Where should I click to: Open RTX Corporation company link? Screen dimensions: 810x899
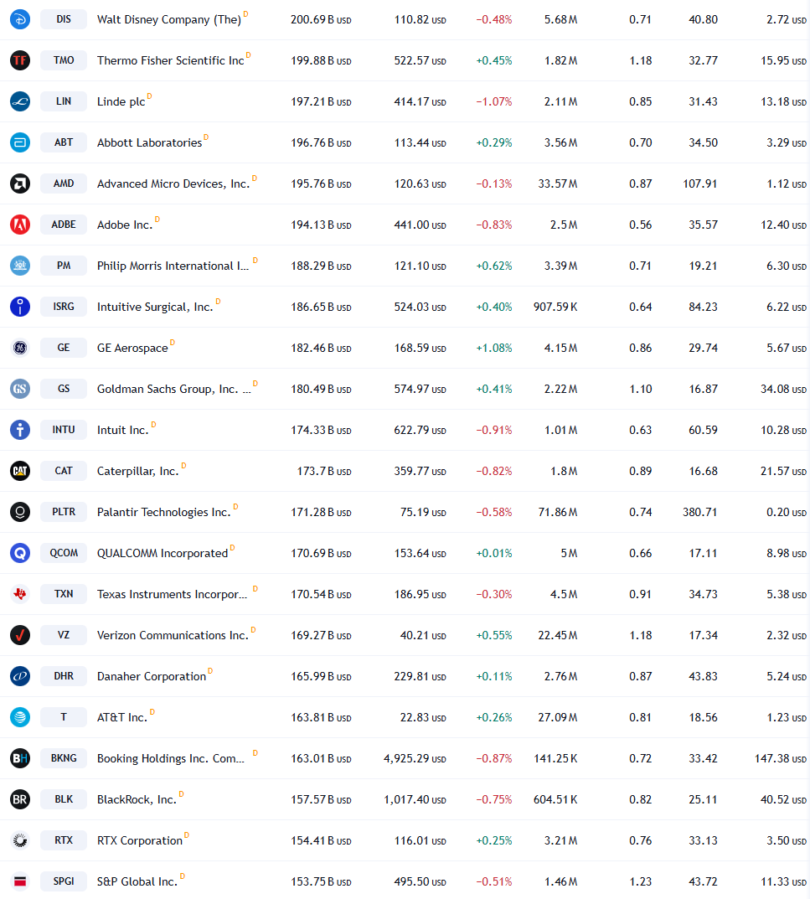coord(140,840)
